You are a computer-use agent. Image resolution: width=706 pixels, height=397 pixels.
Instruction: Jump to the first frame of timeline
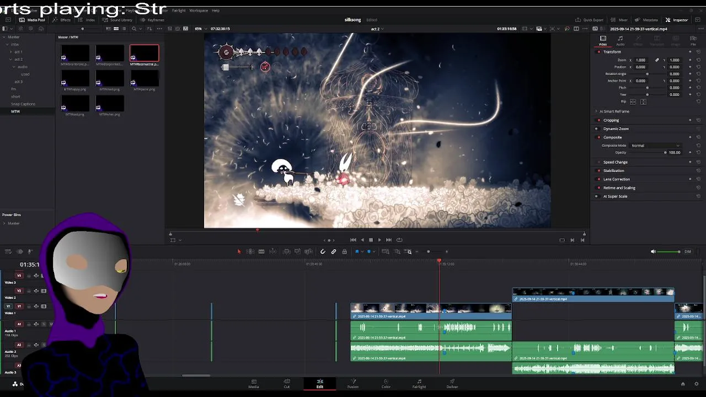[353, 240]
